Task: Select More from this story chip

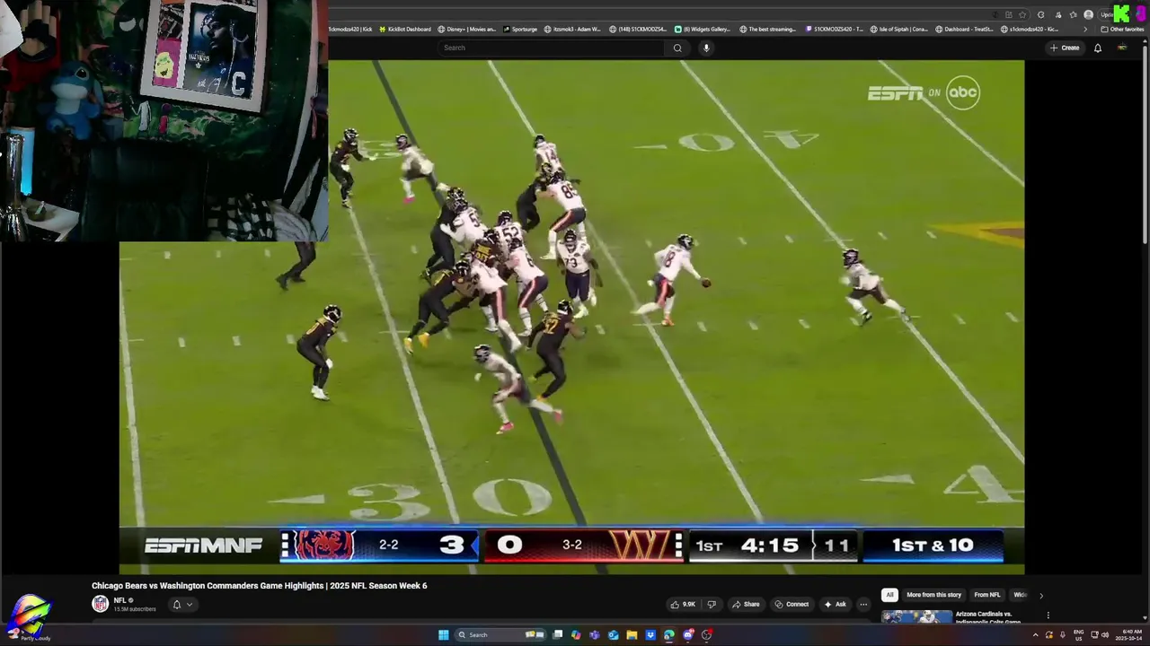Action: [933, 595]
